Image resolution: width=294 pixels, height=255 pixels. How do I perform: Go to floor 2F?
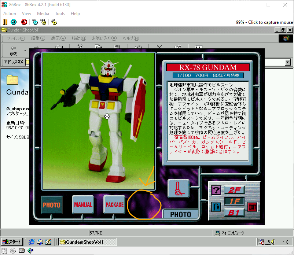(x=234, y=190)
